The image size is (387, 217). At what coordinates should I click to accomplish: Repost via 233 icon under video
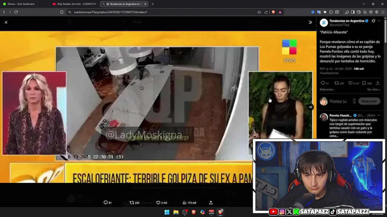[135, 203]
